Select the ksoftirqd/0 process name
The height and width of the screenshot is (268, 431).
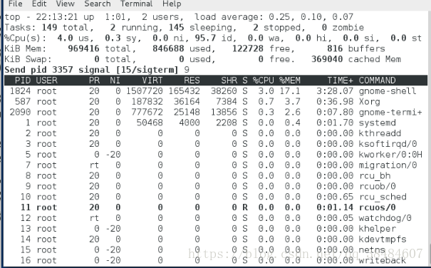[x=388, y=144]
